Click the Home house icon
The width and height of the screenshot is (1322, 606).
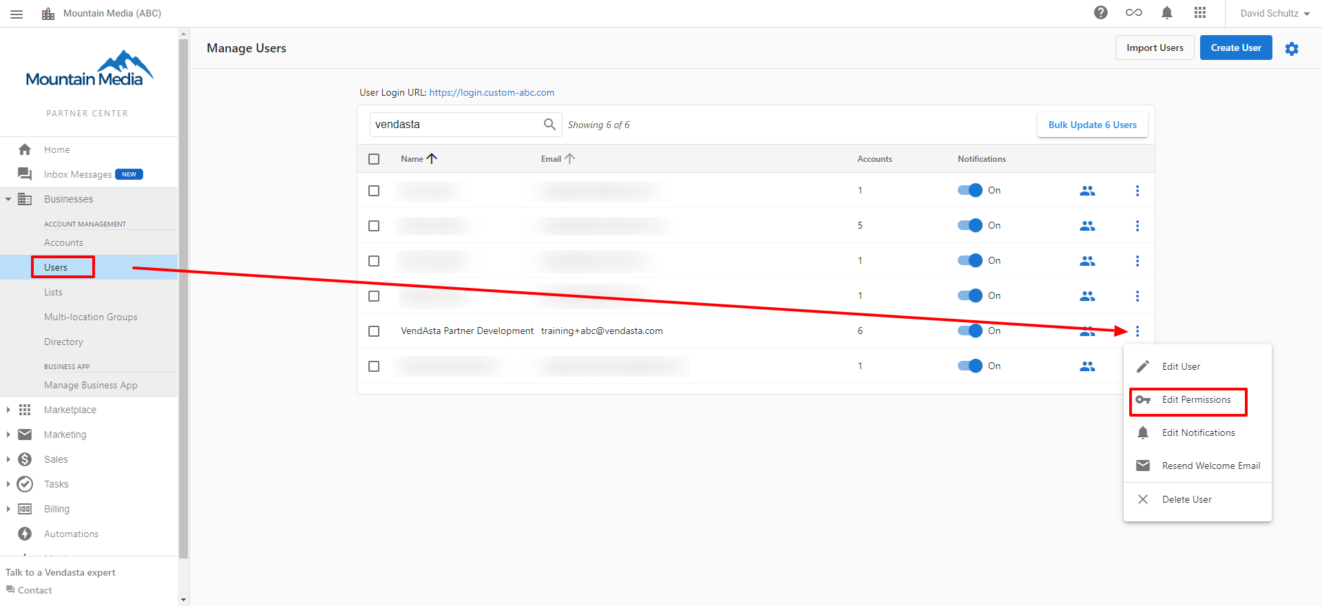[25, 149]
